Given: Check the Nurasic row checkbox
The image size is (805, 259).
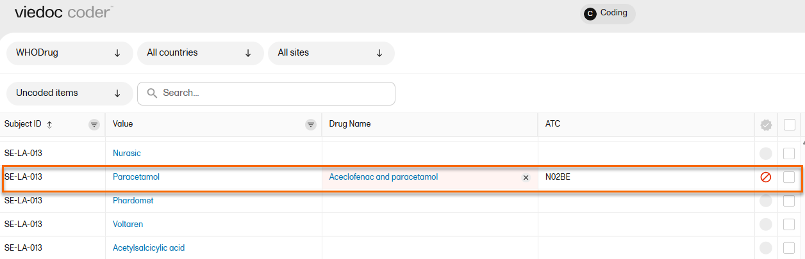Looking at the screenshot, I should pyautogui.click(x=789, y=153).
